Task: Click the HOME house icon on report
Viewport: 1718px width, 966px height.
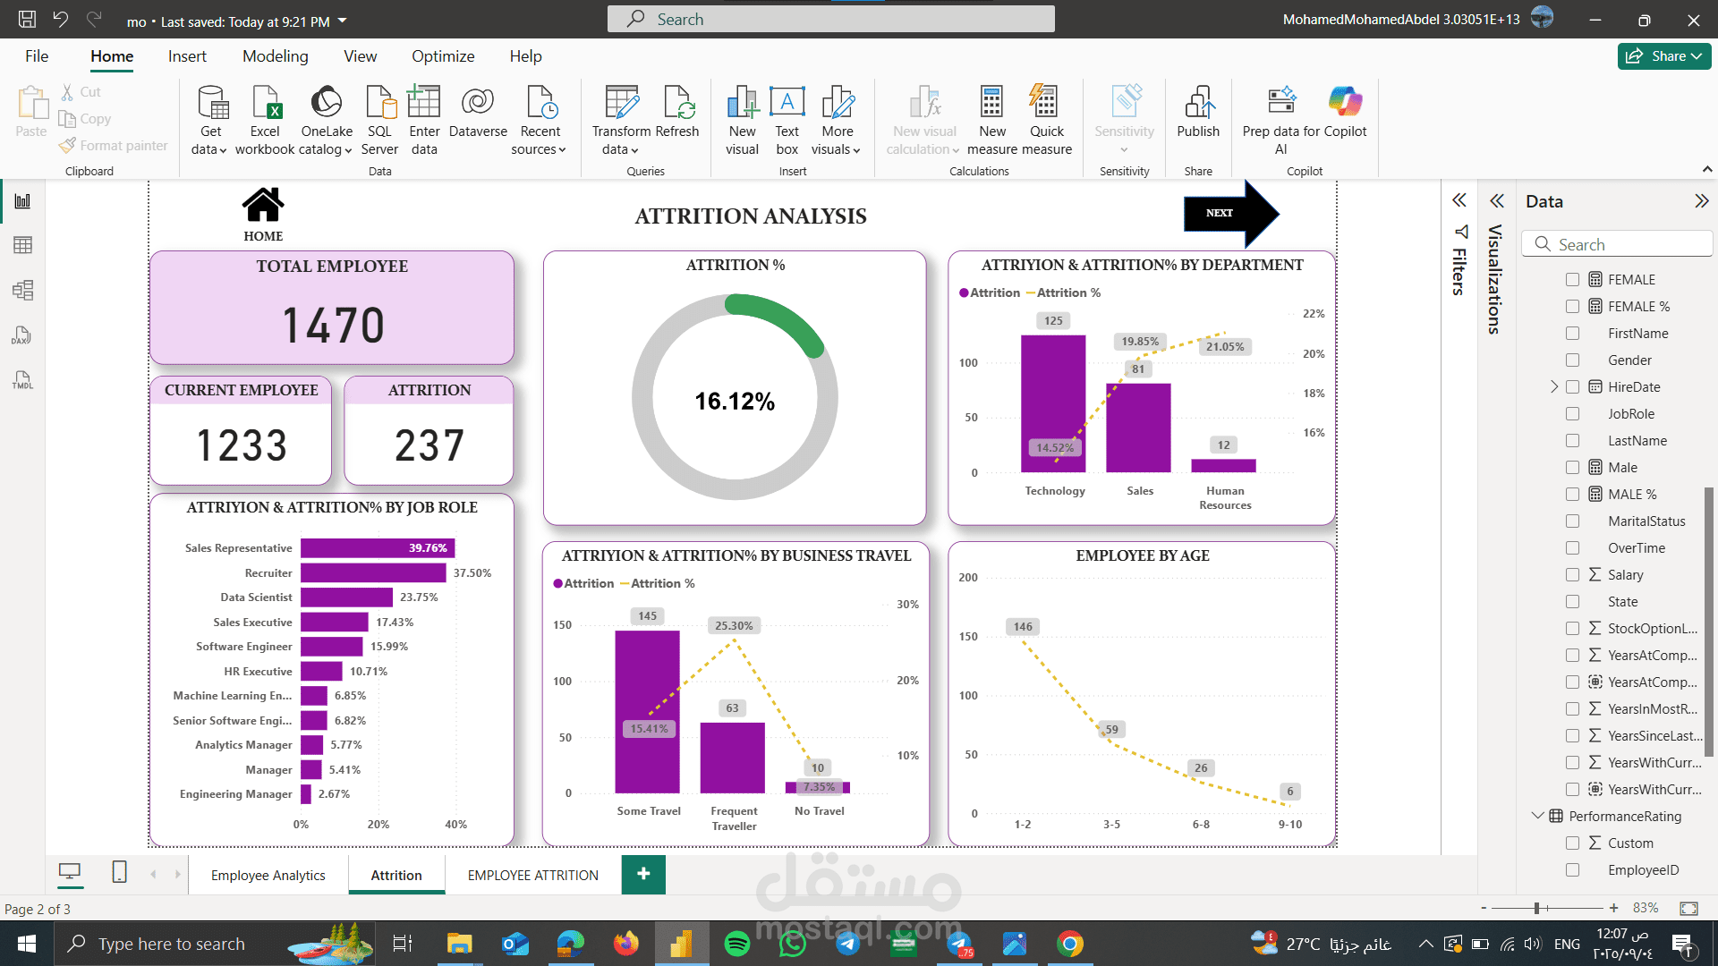Action: pos(263,205)
